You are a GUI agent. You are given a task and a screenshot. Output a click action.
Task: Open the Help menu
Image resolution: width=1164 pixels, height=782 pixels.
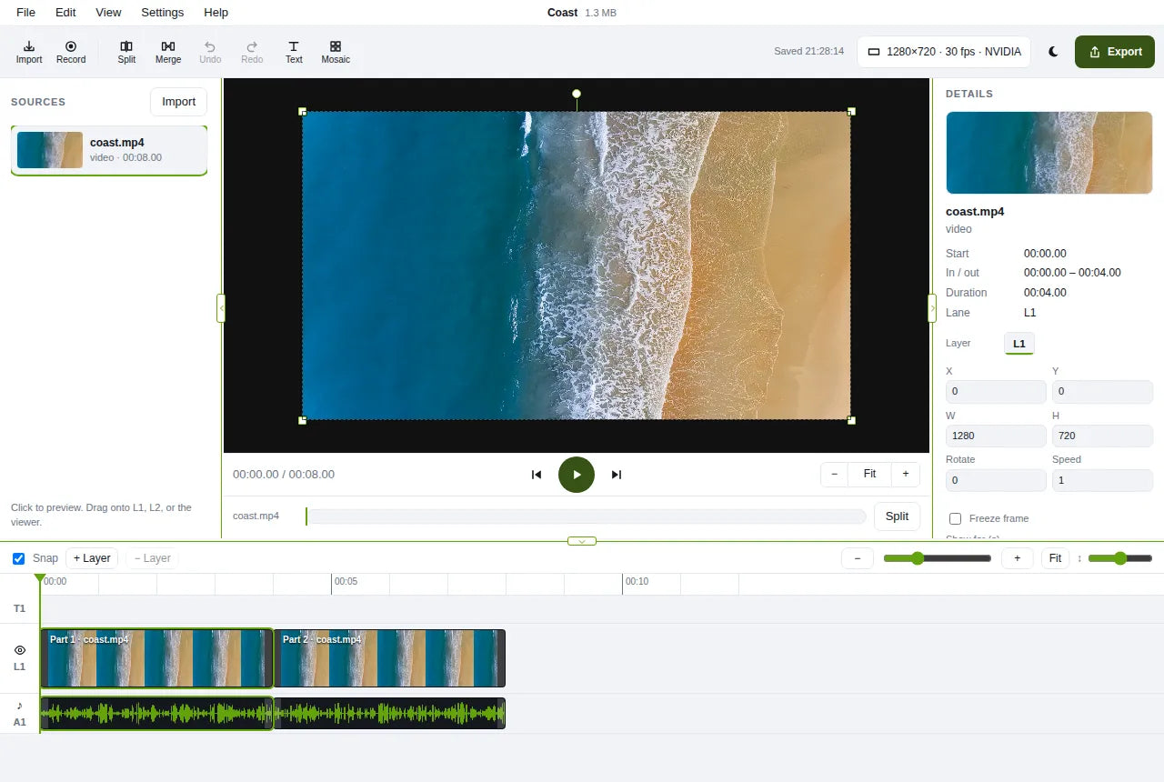(x=216, y=13)
